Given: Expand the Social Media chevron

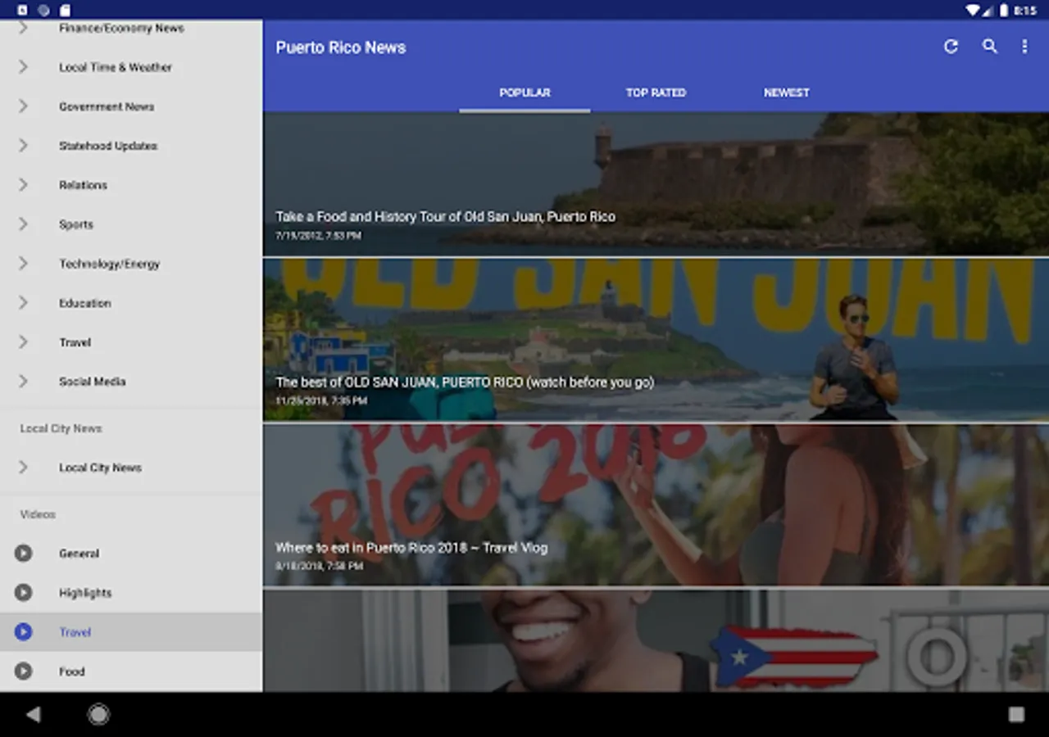Looking at the screenshot, I should pos(23,382).
